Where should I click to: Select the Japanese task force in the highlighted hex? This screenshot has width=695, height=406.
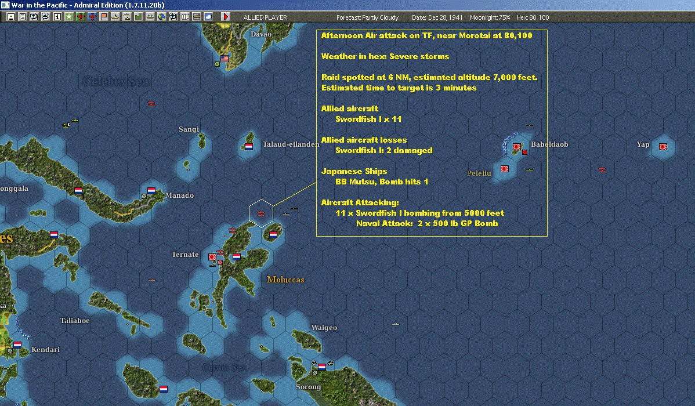260,213
